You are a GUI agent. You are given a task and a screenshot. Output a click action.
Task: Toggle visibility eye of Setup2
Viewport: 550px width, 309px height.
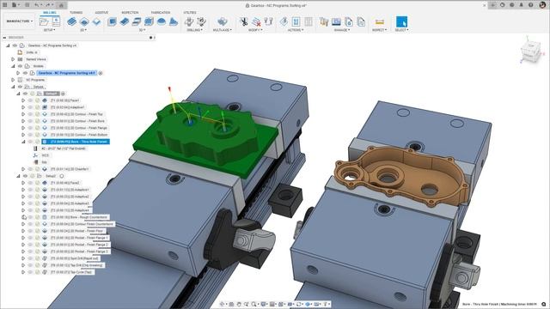25,176
